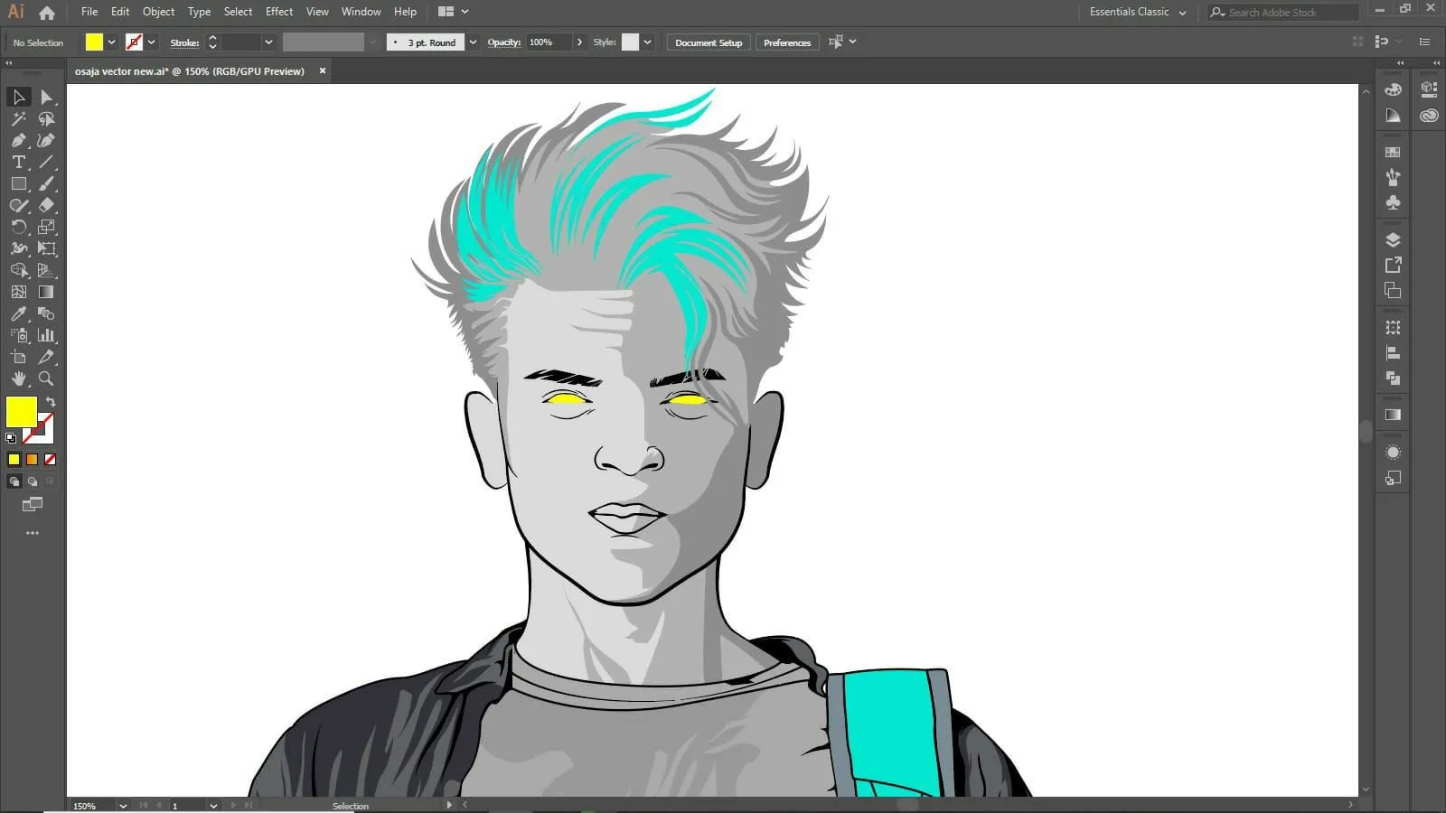1446x813 pixels.
Task: Choose the Magic Wand tool
Action: [x=18, y=118]
